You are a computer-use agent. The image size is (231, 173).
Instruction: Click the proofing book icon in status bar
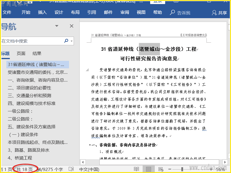tap(71, 169)
